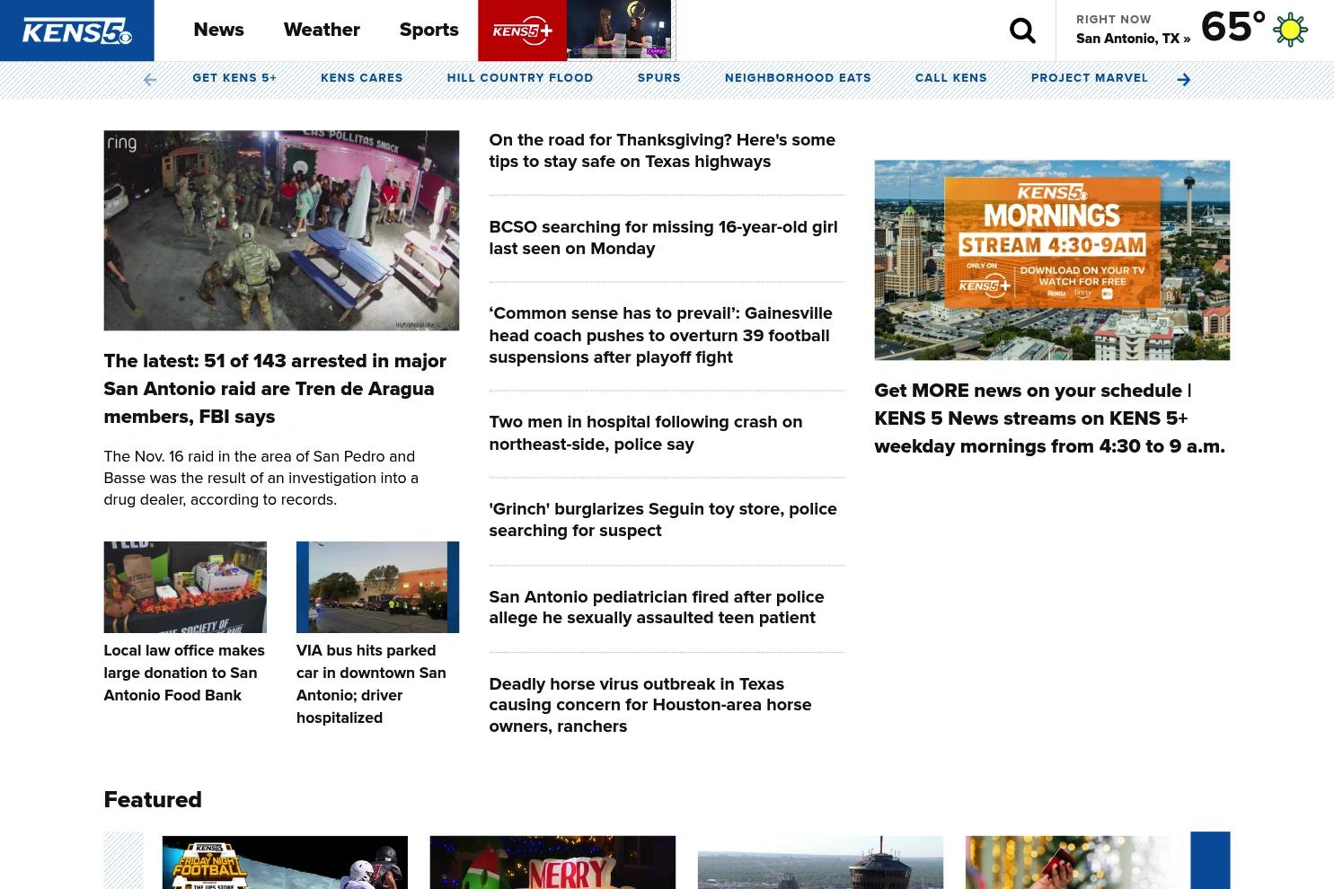Screen dimensions: 1334x889
Task: Open Two men in hospital crash story
Action: [x=645, y=433]
